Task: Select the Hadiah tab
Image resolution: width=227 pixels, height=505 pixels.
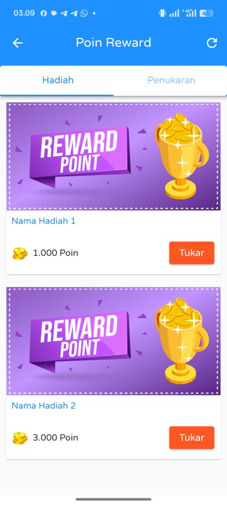Action: point(58,80)
